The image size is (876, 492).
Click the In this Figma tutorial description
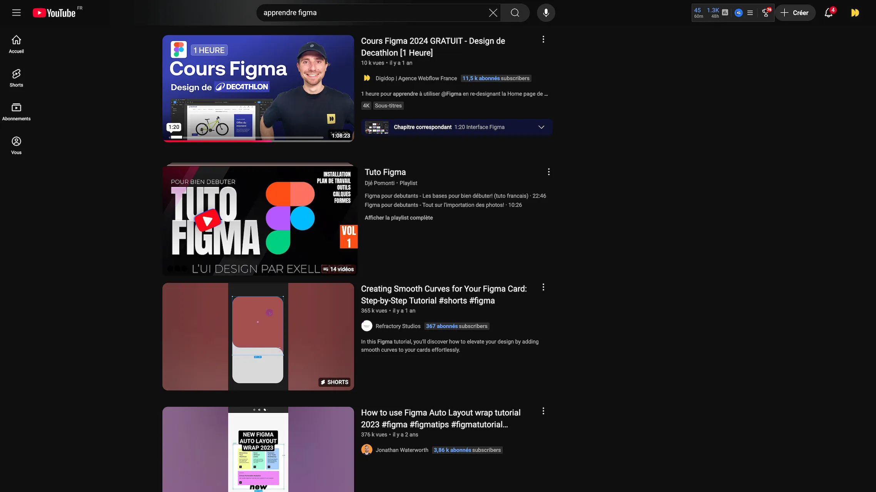click(x=450, y=346)
